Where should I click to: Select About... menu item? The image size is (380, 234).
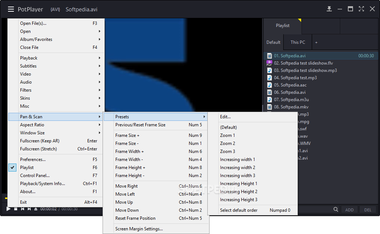(56, 191)
